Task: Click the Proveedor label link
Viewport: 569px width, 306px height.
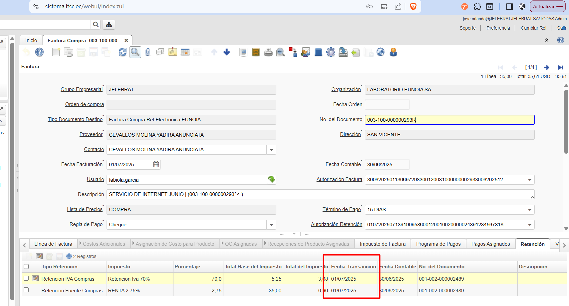Action: pos(91,134)
